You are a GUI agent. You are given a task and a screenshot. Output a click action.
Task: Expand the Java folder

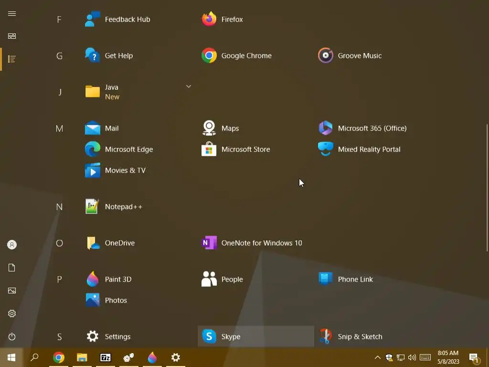tap(139, 92)
